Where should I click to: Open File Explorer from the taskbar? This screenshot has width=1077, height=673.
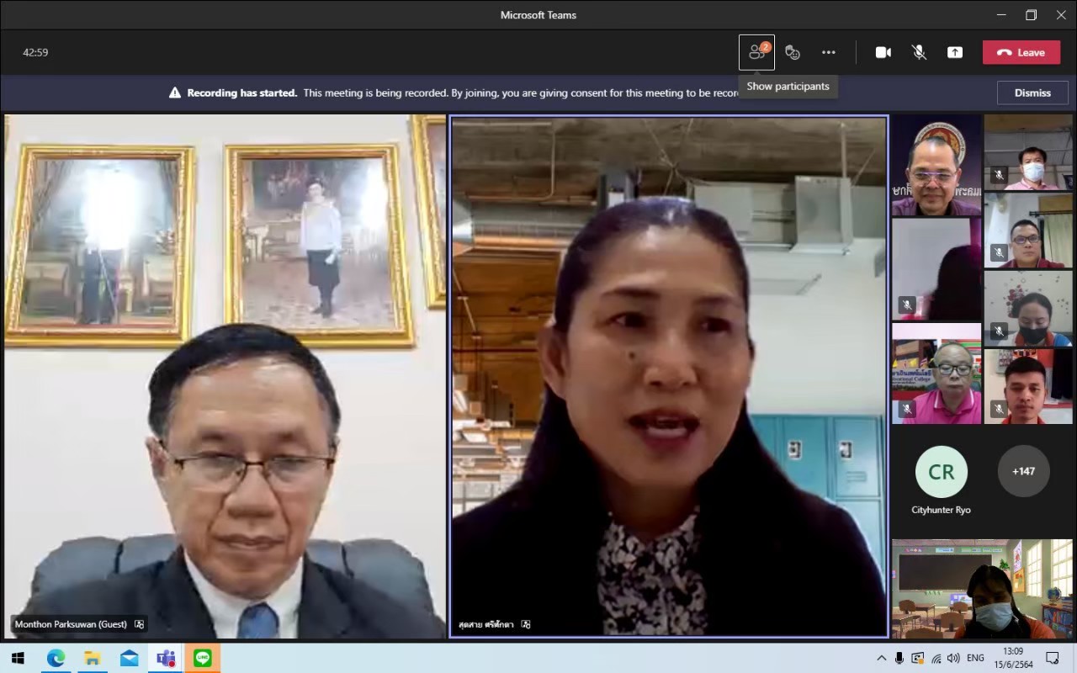coord(92,658)
